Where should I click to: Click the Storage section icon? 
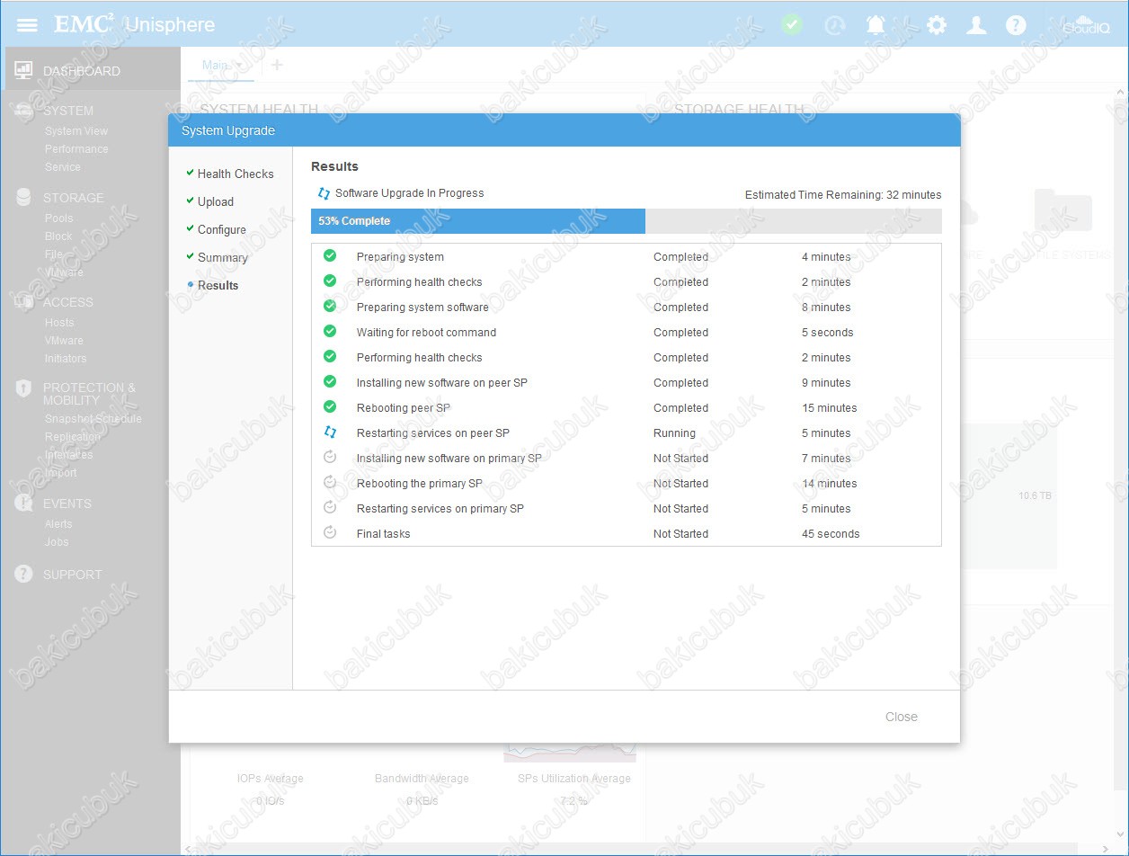click(x=24, y=198)
